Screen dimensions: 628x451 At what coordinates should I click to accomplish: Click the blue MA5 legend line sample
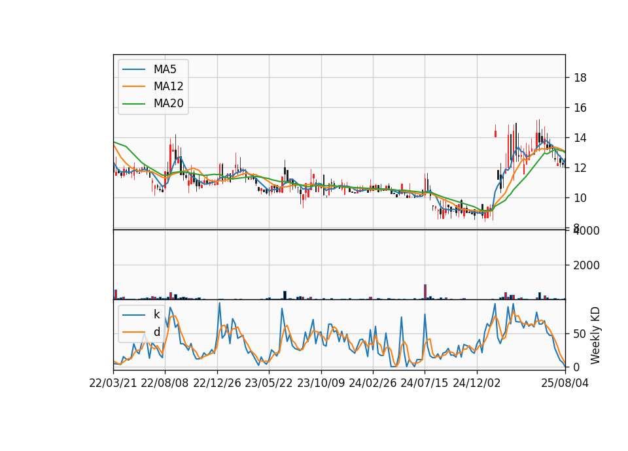pyautogui.click(x=133, y=69)
